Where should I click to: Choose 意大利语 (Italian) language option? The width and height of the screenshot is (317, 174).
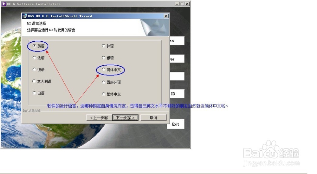pyautogui.click(x=34, y=81)
